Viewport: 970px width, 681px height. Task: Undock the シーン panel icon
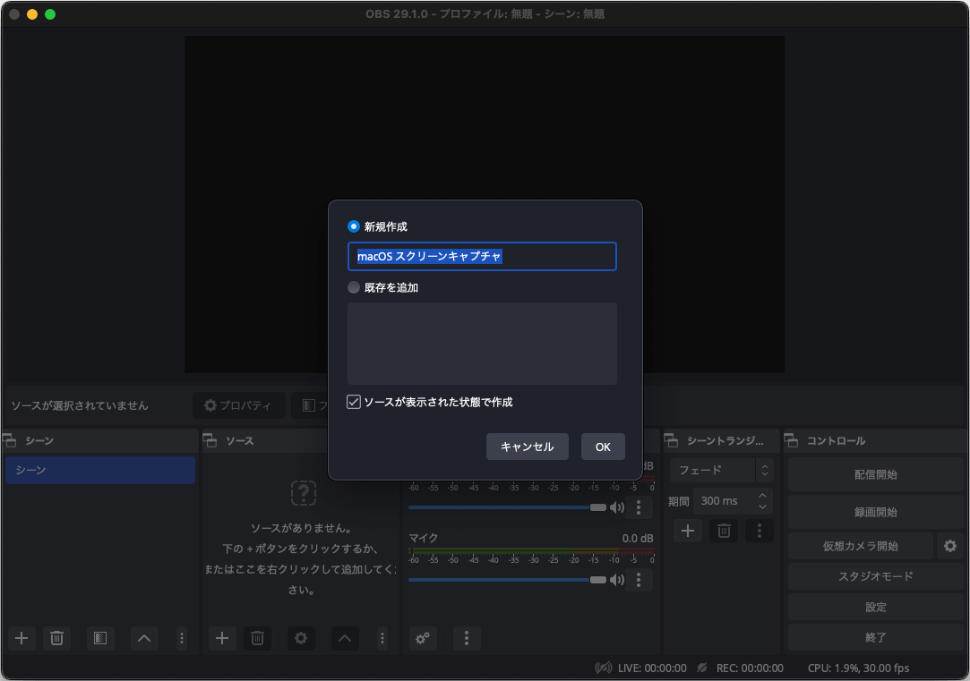click(10, 440)
